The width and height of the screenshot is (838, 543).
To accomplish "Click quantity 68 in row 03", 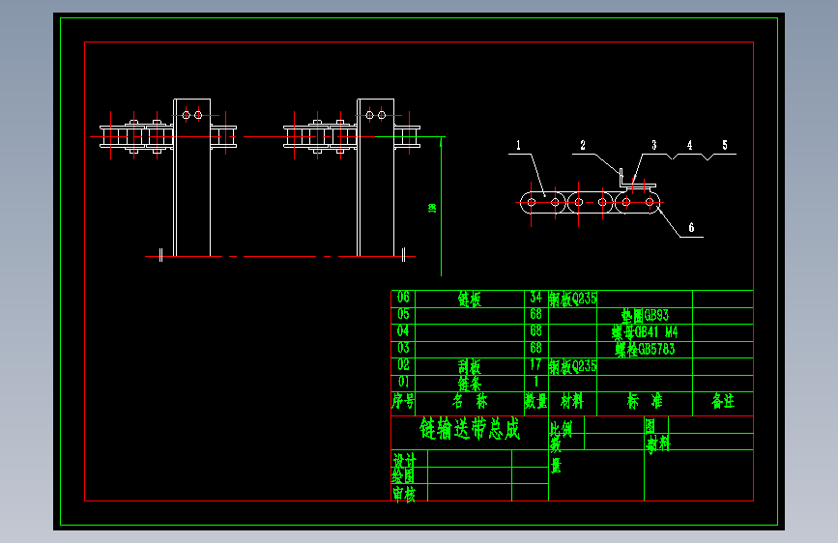I will (535, 349).
